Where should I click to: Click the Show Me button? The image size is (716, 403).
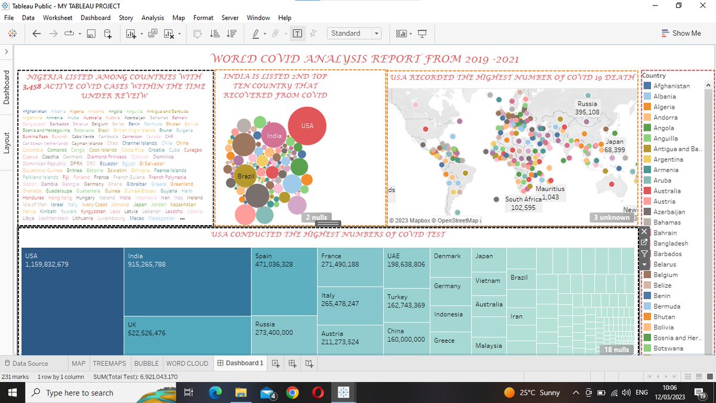pyautogui.click(x=681, y=33)
